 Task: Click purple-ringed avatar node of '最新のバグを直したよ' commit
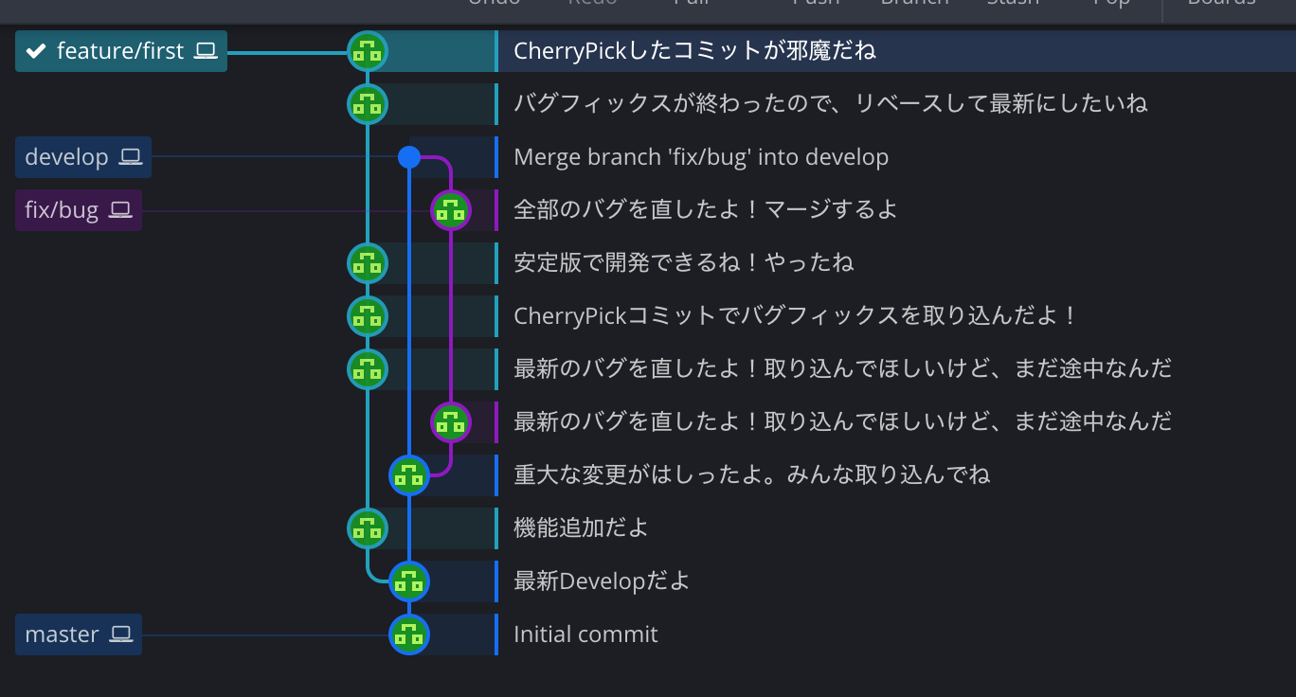(x=451, y=422)
